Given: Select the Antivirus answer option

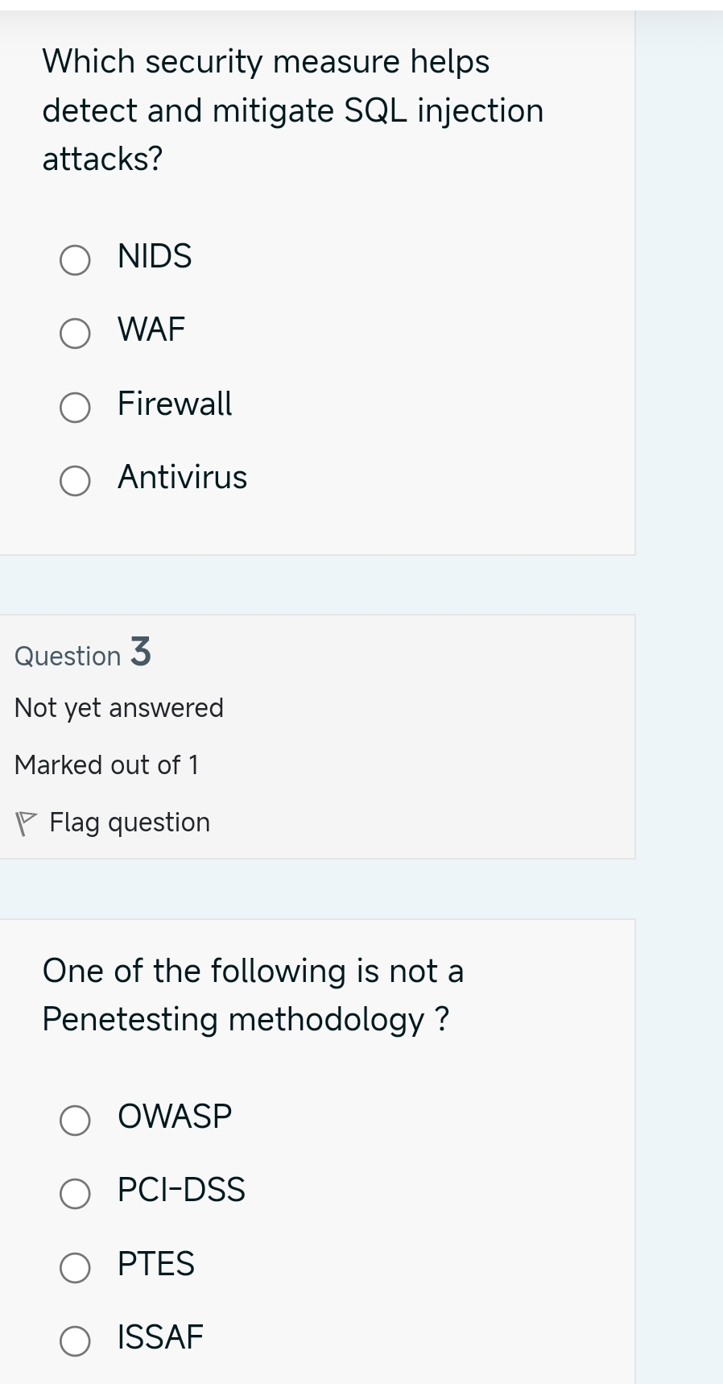Looking at the screenshot, I should 75,481.
